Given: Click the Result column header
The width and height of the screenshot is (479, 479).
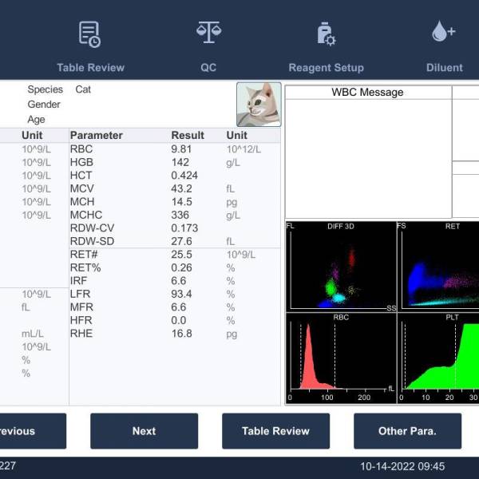Looking at the screenshot, I should click(x=188, y=136).
